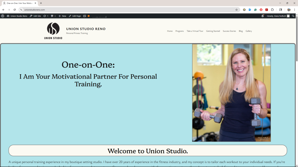
Task: Click the Adobe Acrobat extension icon
Action: click(x=267, y=10)
